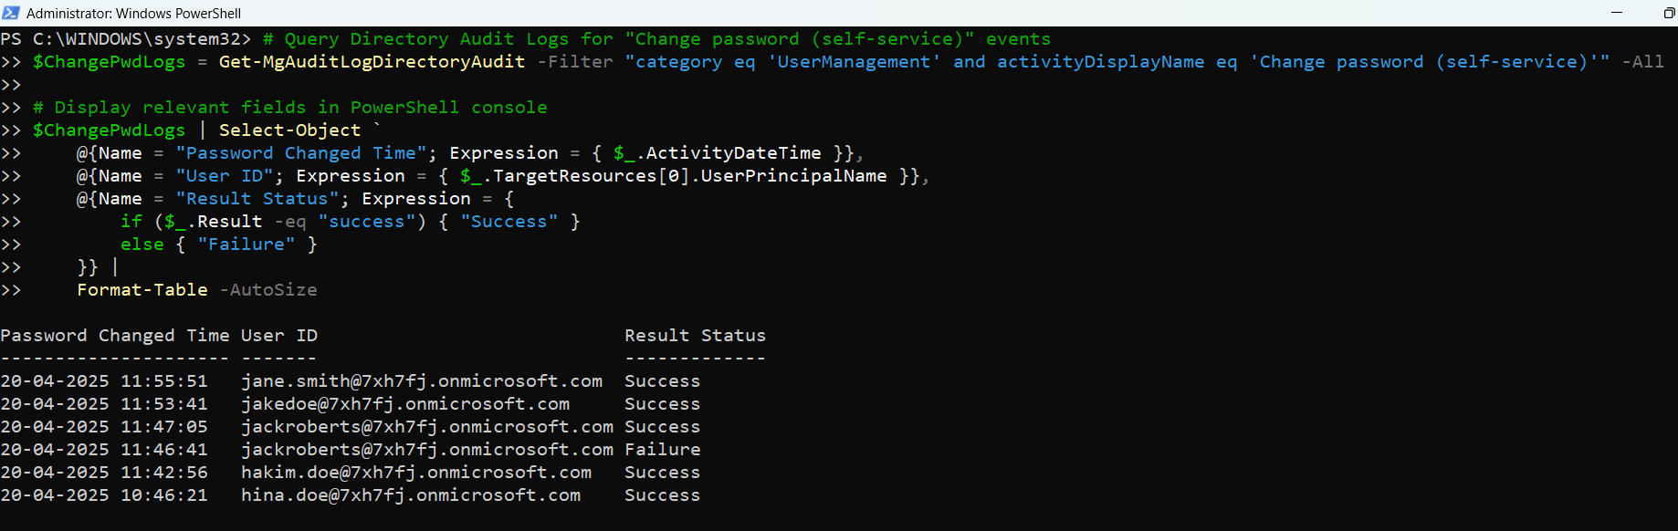Click the Select-Object cmdlet text

click(289, 130)
